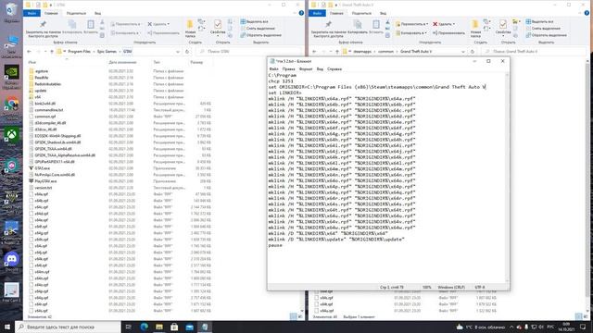This screenshot has height=333, width=593.
Task: Click search box in Grand Theft Auto V window
Action: 535,52
